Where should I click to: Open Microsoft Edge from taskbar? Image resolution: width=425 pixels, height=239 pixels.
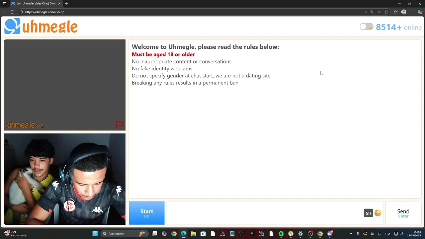184,234
